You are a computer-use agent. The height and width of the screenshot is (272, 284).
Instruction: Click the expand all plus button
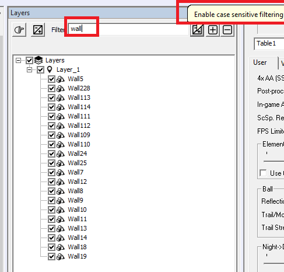tap(213, 30)
